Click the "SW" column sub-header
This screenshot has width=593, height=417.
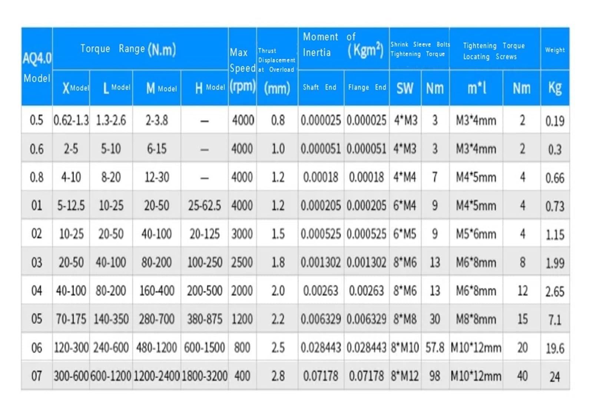pos(405,88)
